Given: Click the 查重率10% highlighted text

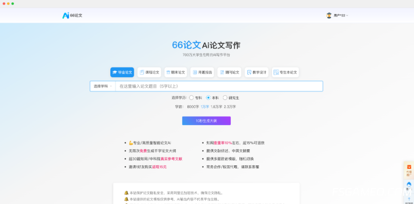Looking at the screenshot, I should [x=223, y=143].
